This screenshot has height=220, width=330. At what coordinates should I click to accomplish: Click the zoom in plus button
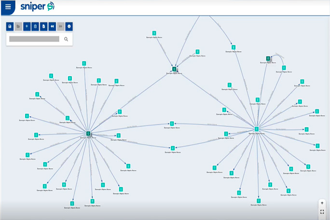322,203
